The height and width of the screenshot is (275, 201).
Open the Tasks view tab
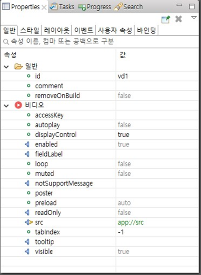(62, 7)
